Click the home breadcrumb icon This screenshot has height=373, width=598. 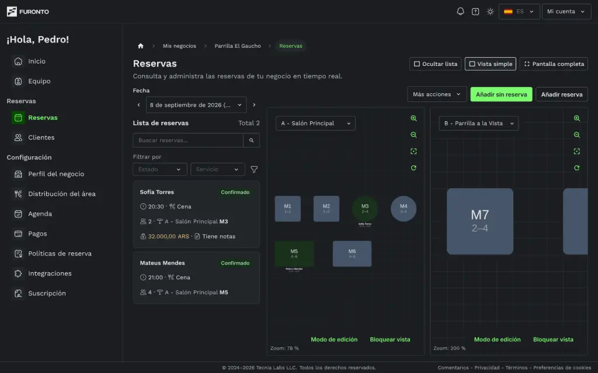coord(141,46)
